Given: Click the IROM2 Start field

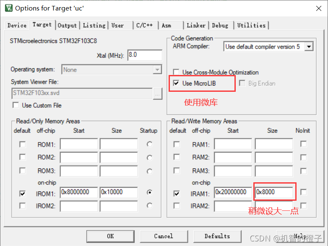Looking at the screenshot, I should [79, 206].
